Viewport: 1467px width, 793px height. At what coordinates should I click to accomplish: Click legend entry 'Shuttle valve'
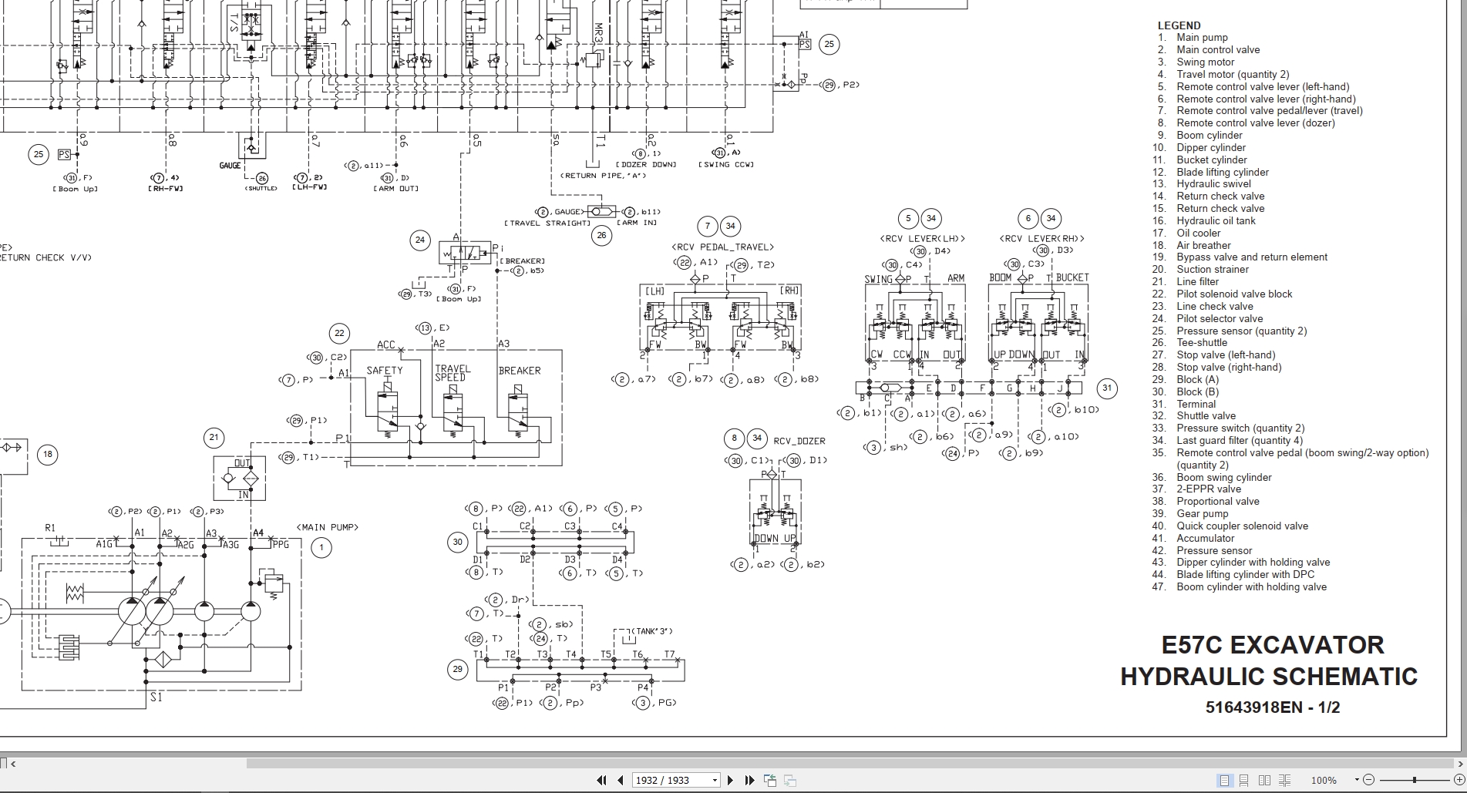(x=1206, y=416)
